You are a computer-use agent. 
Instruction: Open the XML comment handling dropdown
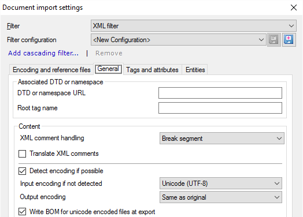pyautogui.click(x=222, y=139)
